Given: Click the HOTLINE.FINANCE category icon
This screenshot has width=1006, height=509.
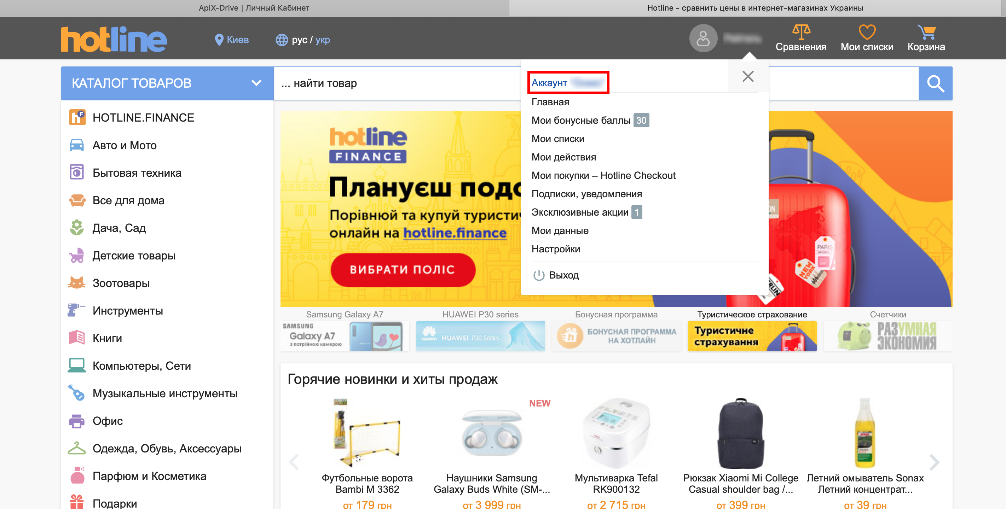Looking at the screenshot, I should [77, 117].
